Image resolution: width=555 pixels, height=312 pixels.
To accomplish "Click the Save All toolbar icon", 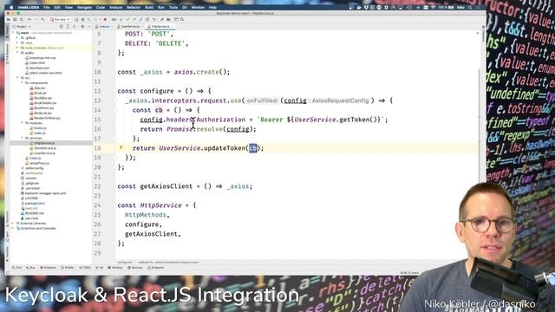I will pyautogui.click(x=15, y=19).
